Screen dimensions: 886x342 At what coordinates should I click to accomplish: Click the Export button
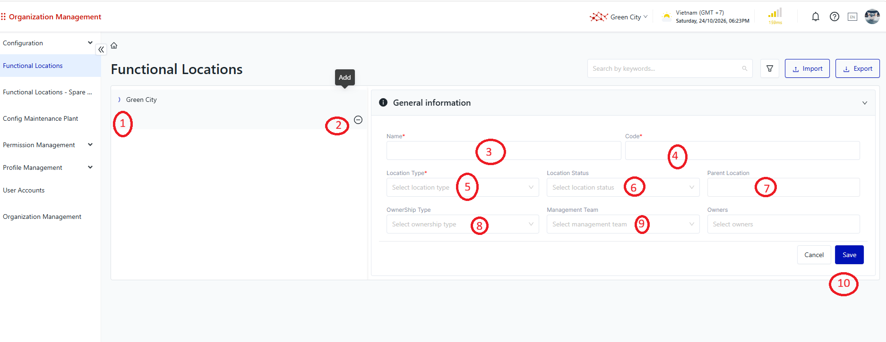(858, 68)
